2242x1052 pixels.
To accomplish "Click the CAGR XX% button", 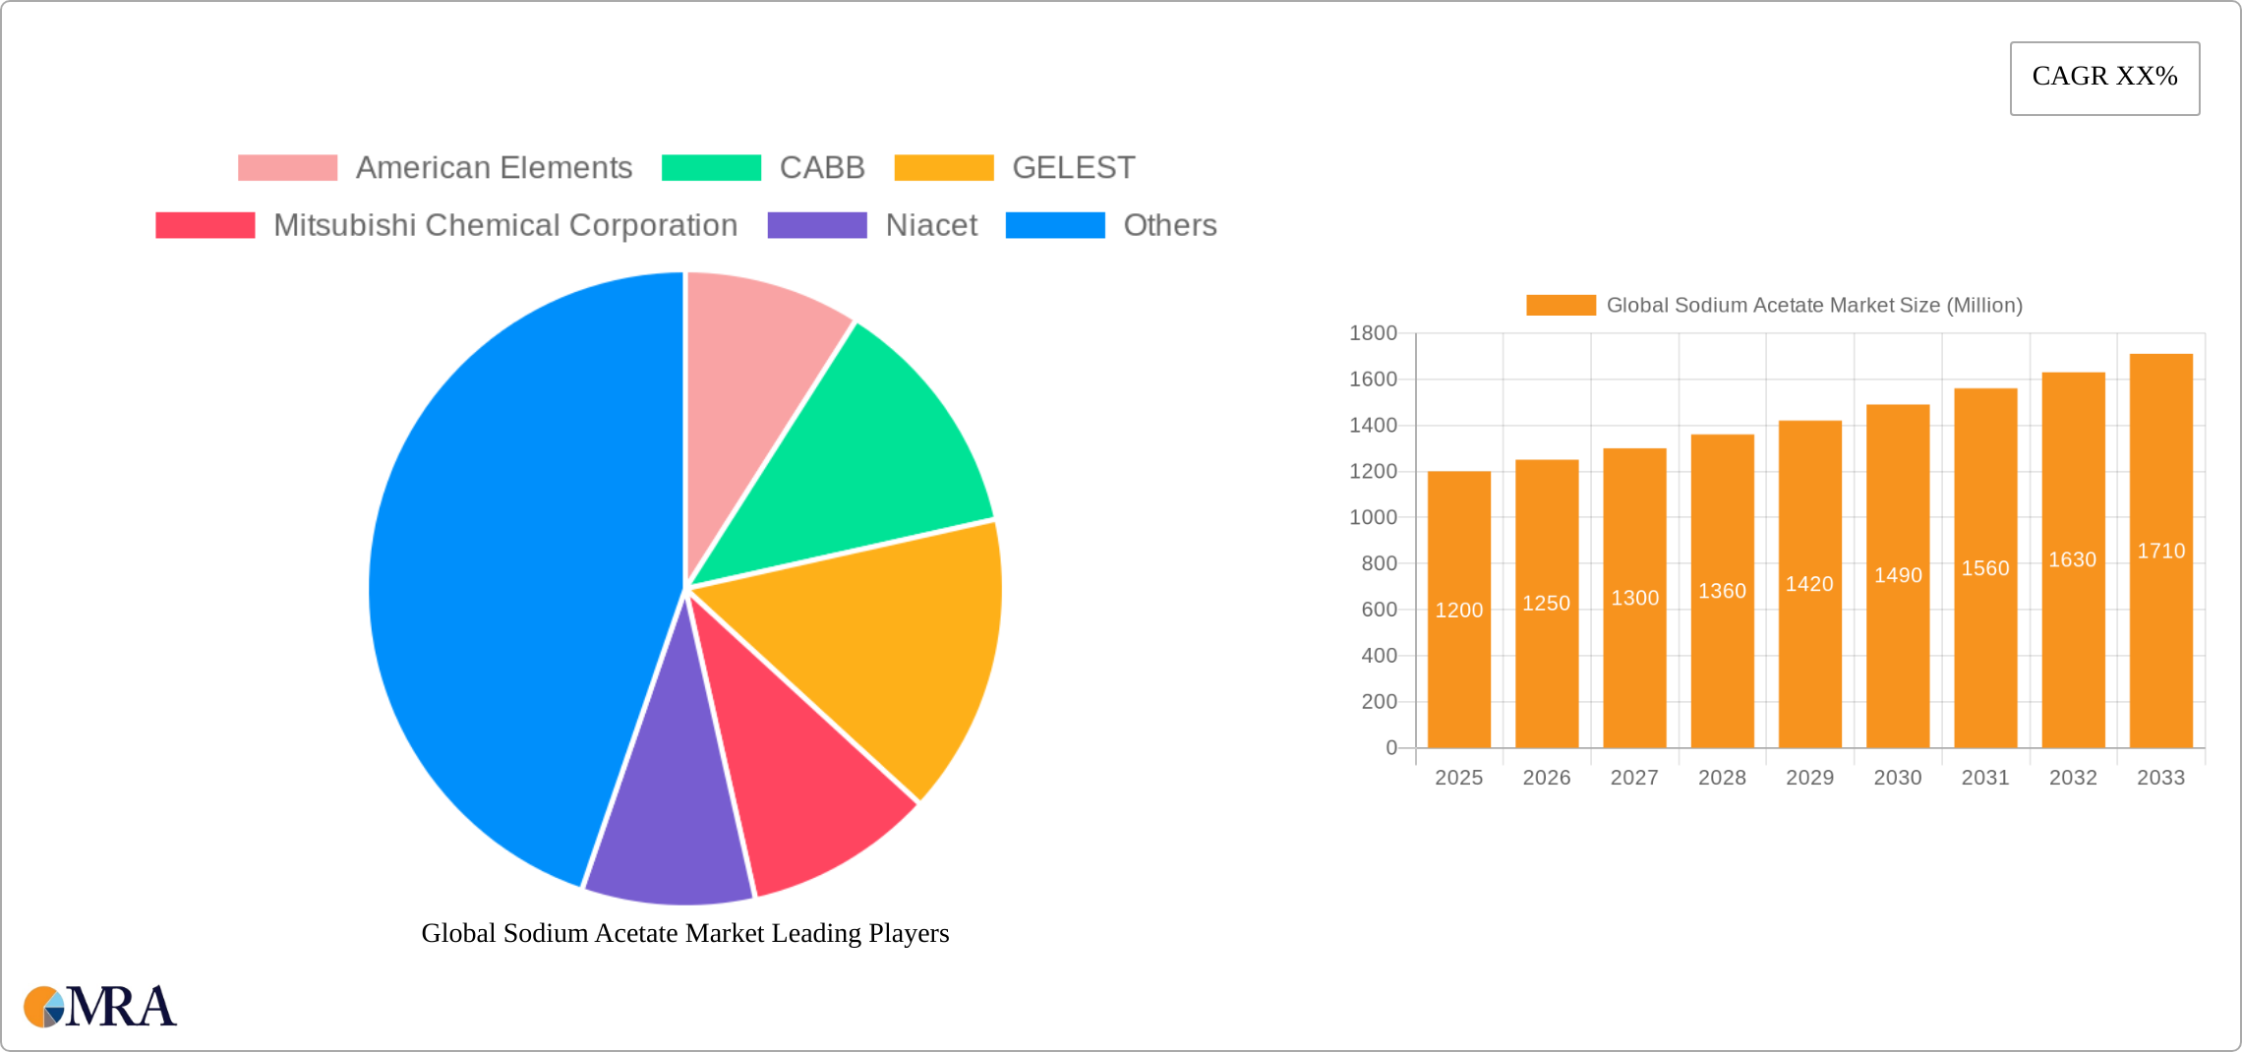I will click(2103, 78).
